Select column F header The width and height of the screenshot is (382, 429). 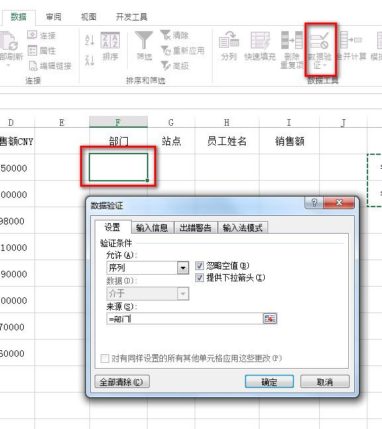click(119, 122)
